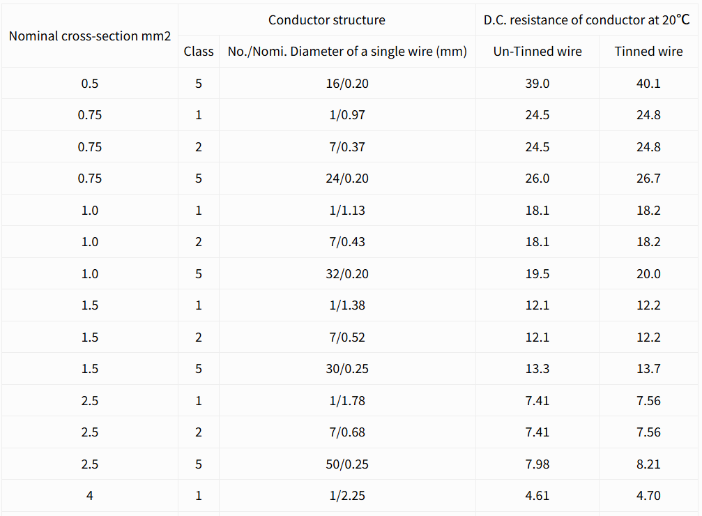Select the "No./Nomi. Diameter of a single wire" header
This screenshot has width=702, height=516.
coord(347,52)
